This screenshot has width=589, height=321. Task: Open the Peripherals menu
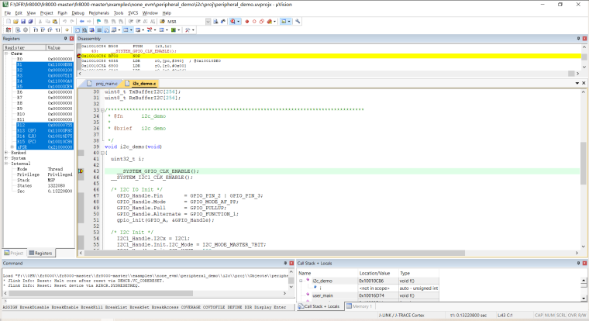point(99,13)
